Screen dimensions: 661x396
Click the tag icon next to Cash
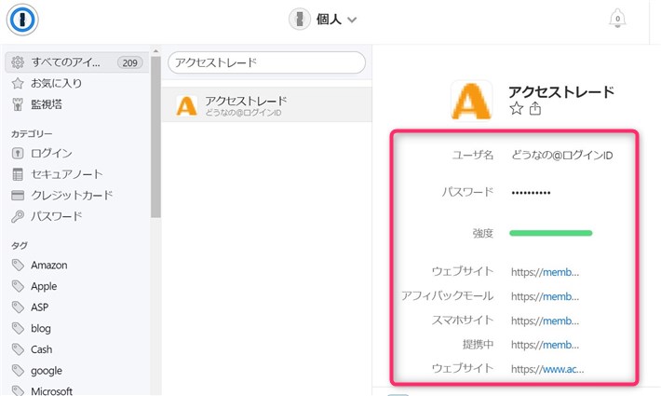coord(18,349)
